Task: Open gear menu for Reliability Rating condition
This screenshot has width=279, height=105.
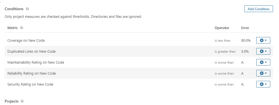Action: pyautogui.click(x=263, y=73)
